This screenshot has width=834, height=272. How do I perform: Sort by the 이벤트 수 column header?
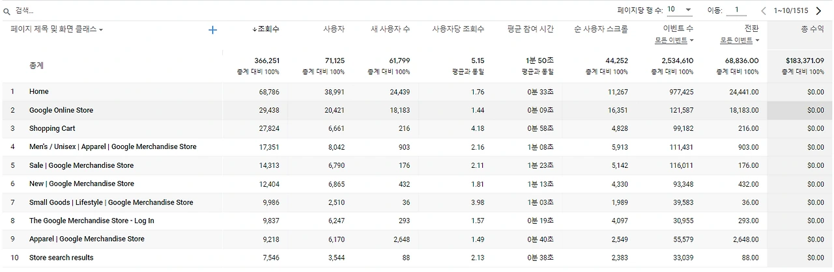(x=678, y=29)
